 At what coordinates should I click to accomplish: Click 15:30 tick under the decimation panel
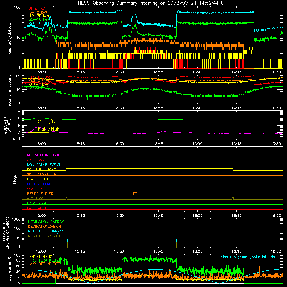119,251
